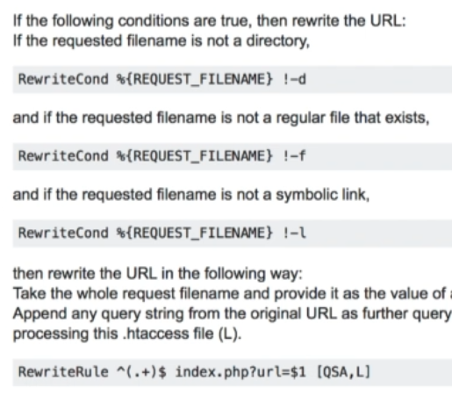Click RewriteCond in the !-l code block
This screenshot has width=452, height=395.
point(63,233)
